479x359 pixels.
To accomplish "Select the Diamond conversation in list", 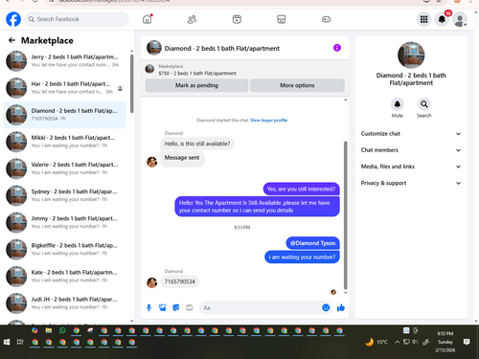I will [64, 115].
